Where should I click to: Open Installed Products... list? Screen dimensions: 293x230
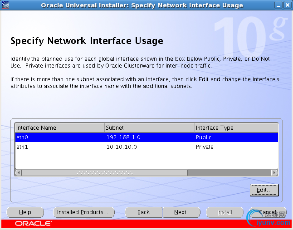coord(82,212)
